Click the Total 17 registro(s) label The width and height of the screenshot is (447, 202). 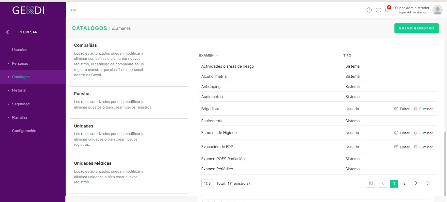pyautogui.click(x=233, y=184)
